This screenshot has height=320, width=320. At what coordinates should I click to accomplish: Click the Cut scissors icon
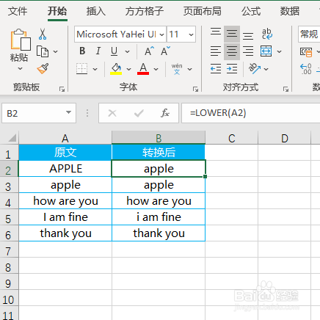[43, 34]
